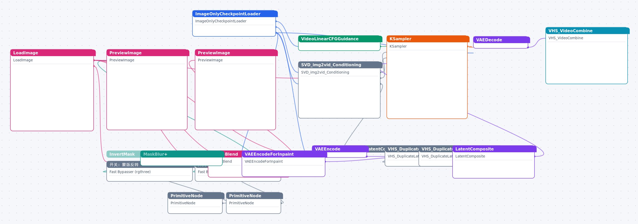Click the VAEDecode node title
This screenshot has width=638, height=224.
tap(501, 40)
